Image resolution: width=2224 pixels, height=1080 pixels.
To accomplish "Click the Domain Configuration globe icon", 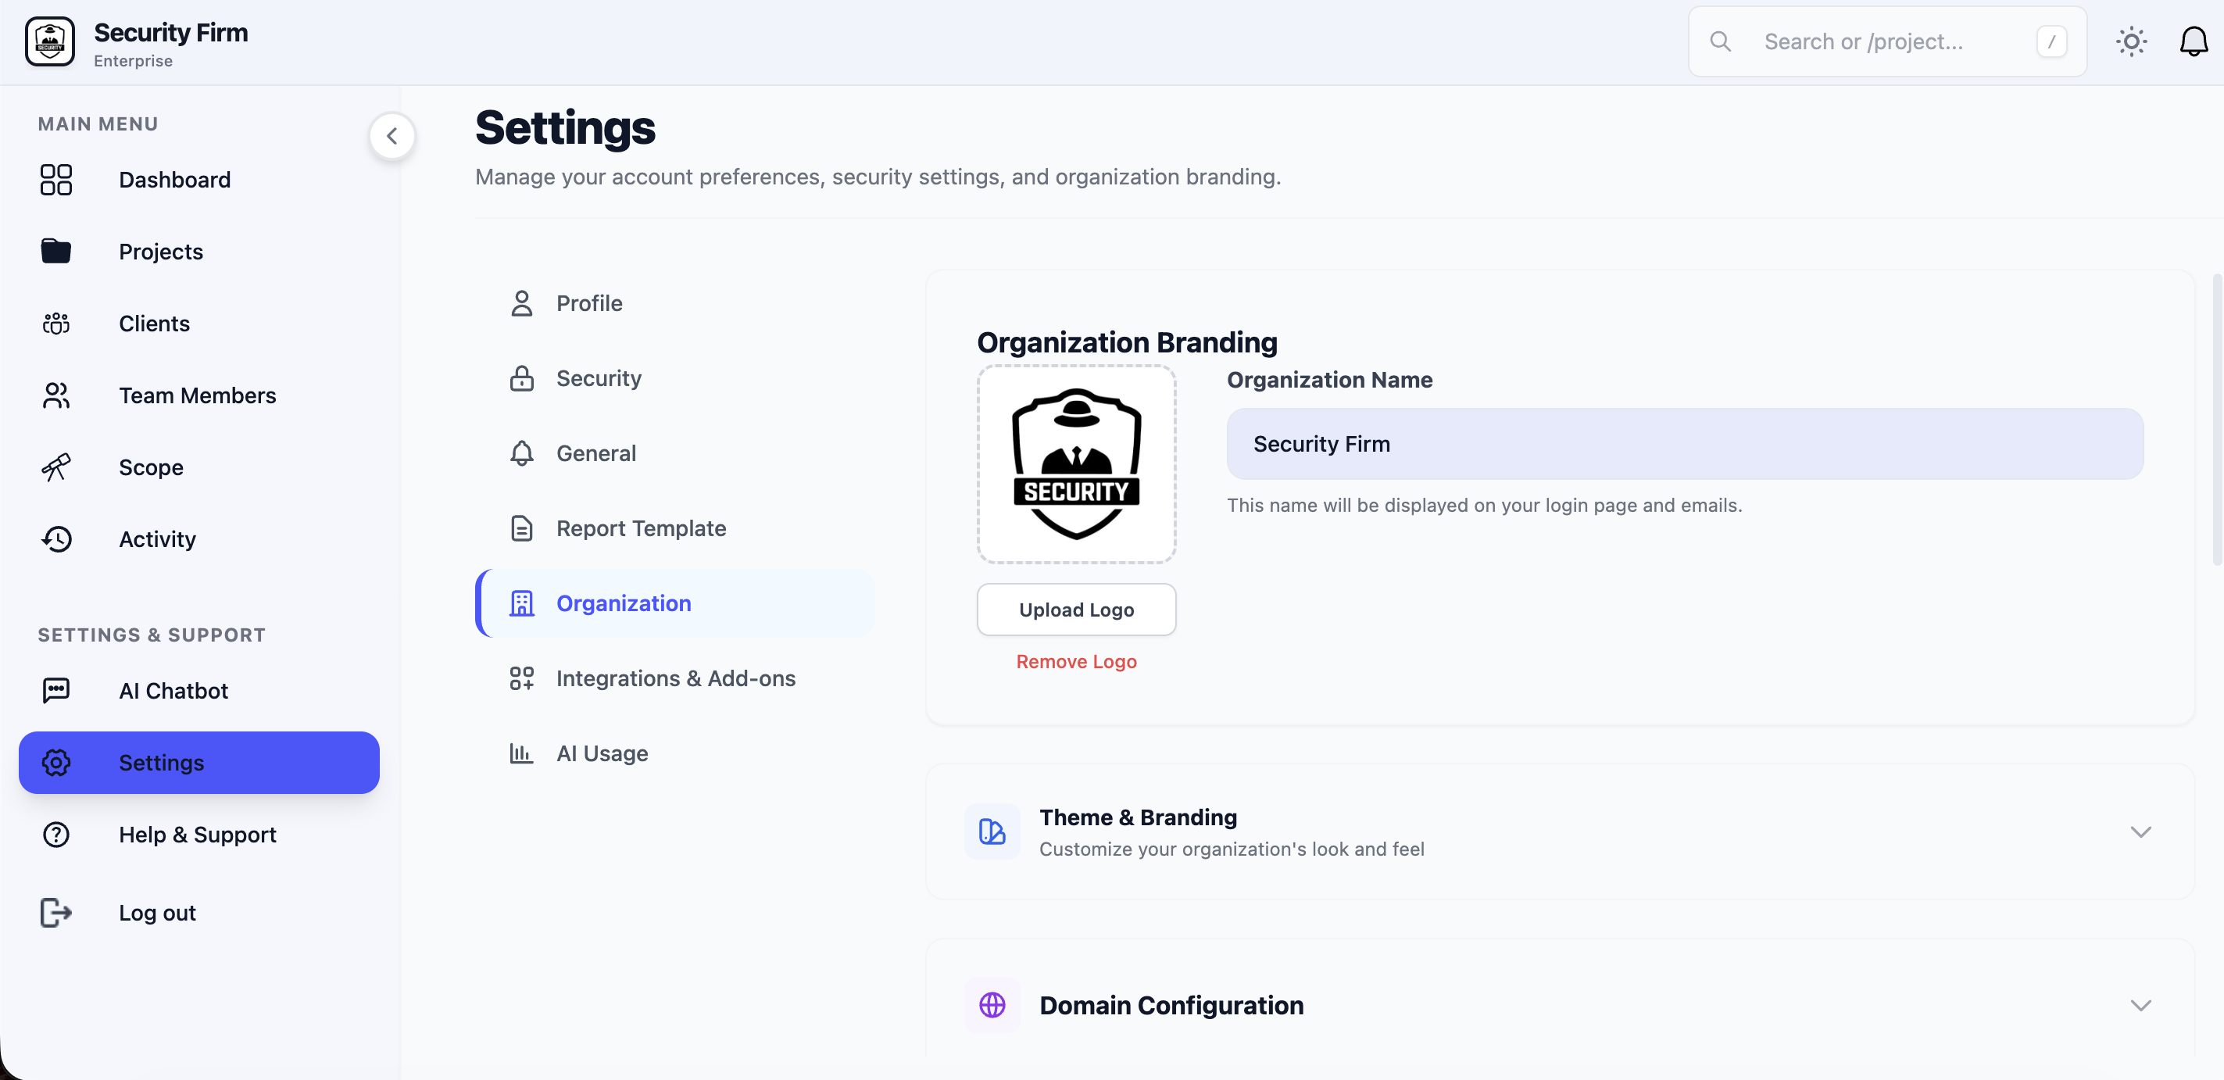I will pyautogui.click(x=992, y=1005).
